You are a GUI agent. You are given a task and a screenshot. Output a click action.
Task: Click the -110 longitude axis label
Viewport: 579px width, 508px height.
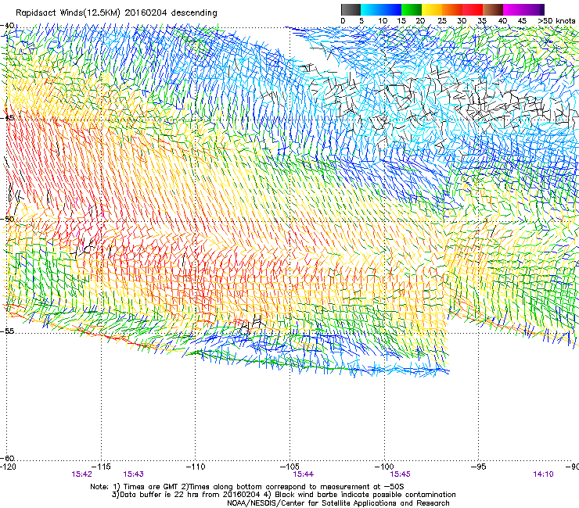click(x=196, y=467)
